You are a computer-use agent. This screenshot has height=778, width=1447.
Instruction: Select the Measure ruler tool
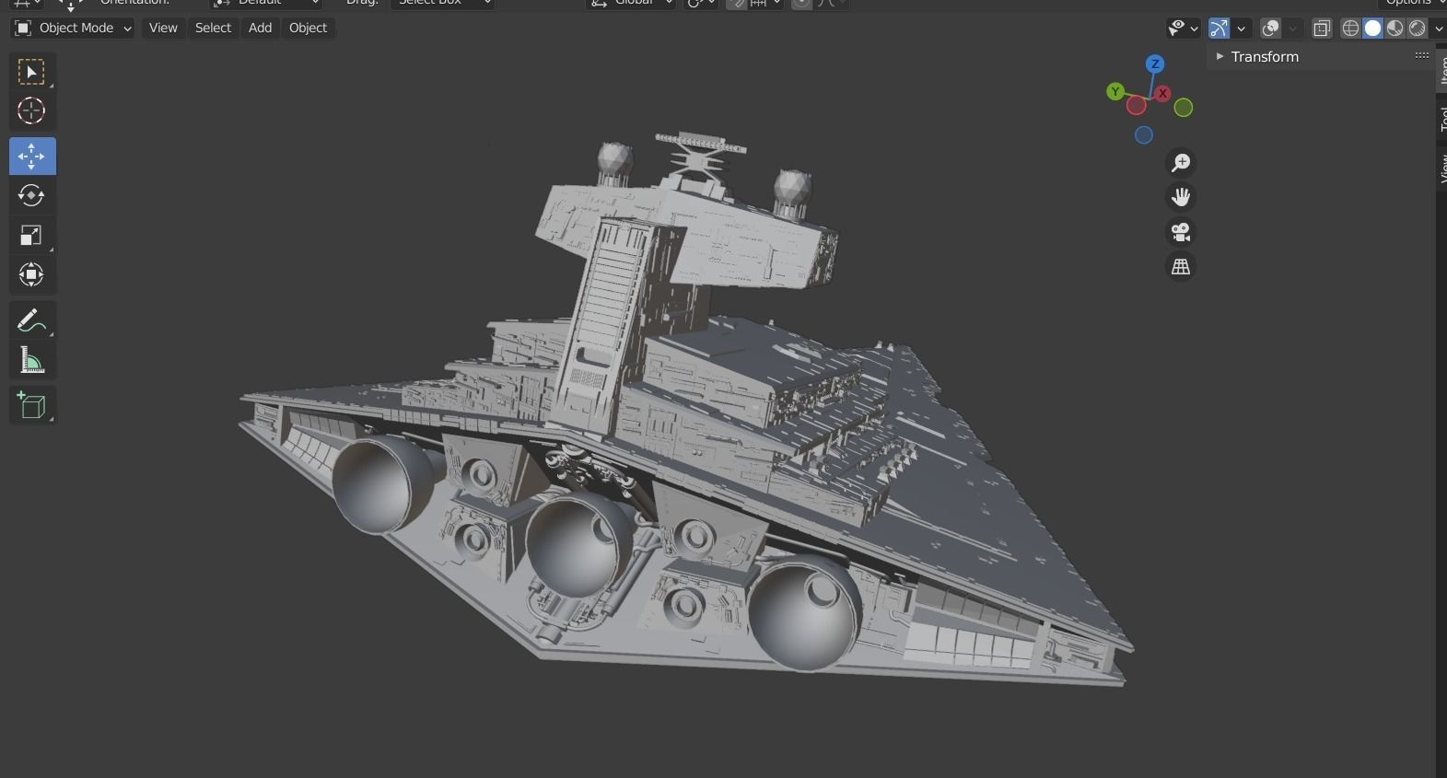(x=31, y=360)
